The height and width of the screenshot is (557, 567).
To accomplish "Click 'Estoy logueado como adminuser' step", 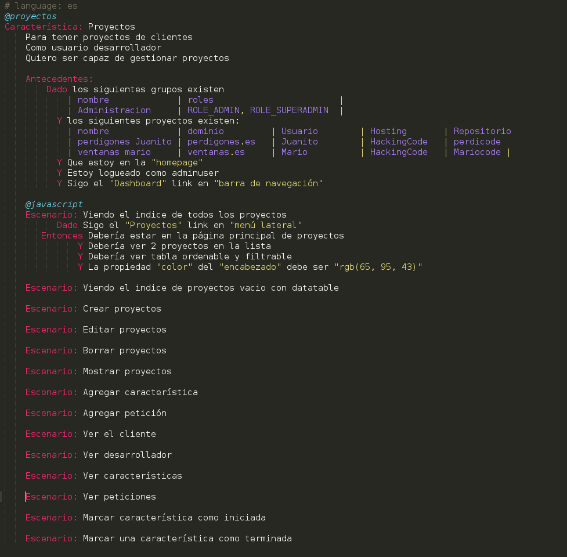I will click(143, 173).
